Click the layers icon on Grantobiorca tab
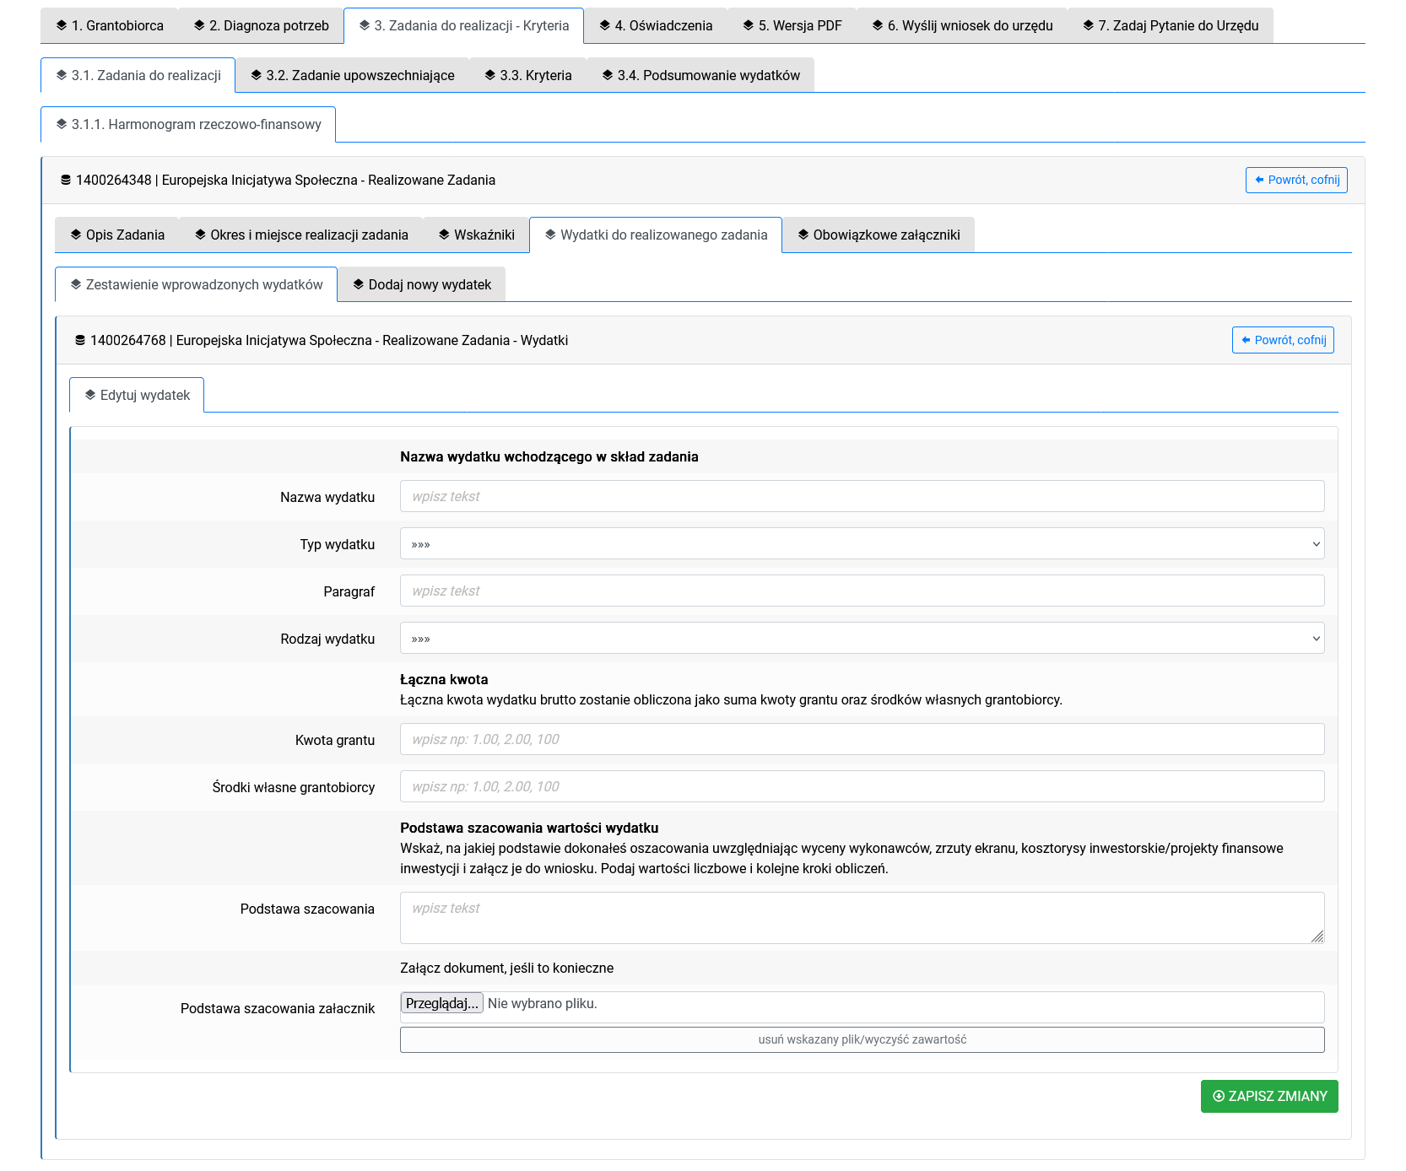1406x1171 pixels. tap(62, 25)
